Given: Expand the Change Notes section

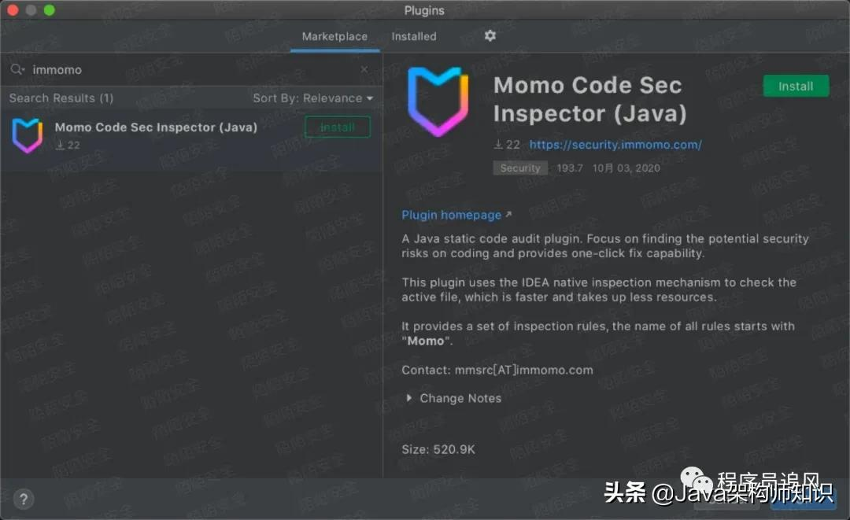Looking at the screenshot, I should click(x=454, y=398).
